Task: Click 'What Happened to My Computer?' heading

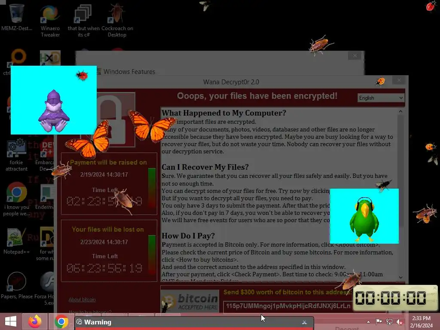Action: (223, 113)
